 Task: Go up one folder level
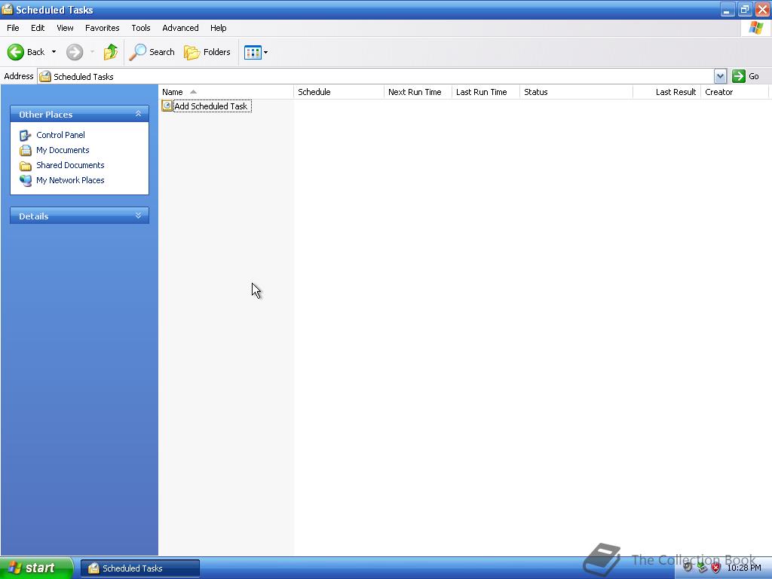pyautogui.click(x=111, y=52)
